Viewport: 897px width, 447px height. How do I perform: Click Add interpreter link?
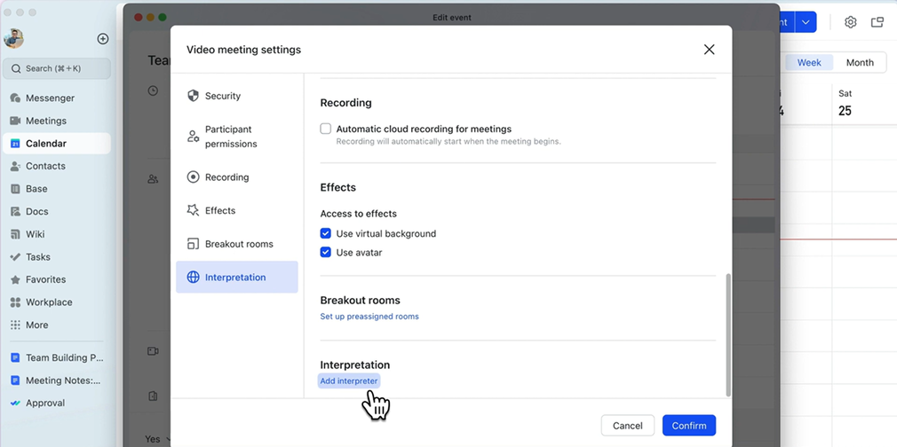click(x=349, y=381)
